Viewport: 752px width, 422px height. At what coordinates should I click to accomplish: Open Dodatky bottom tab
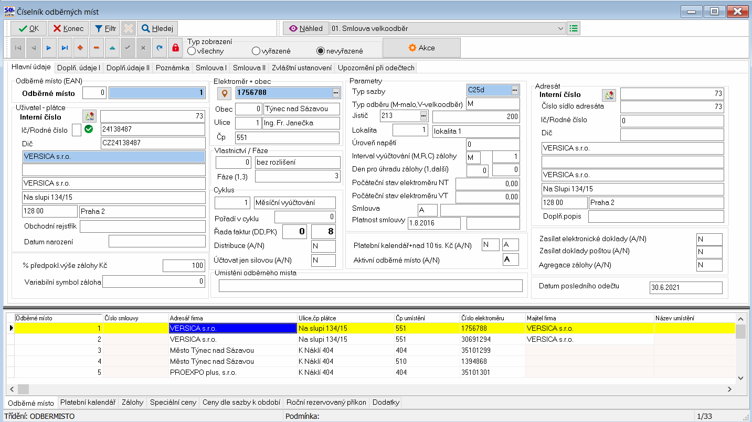click(x=386, y=403)
